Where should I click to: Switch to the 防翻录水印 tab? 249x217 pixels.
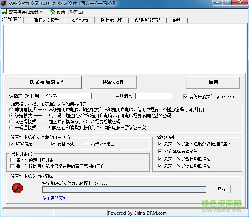(111, 20)
